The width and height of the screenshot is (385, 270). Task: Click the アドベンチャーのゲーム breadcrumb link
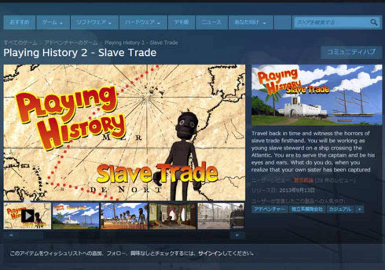71,42
